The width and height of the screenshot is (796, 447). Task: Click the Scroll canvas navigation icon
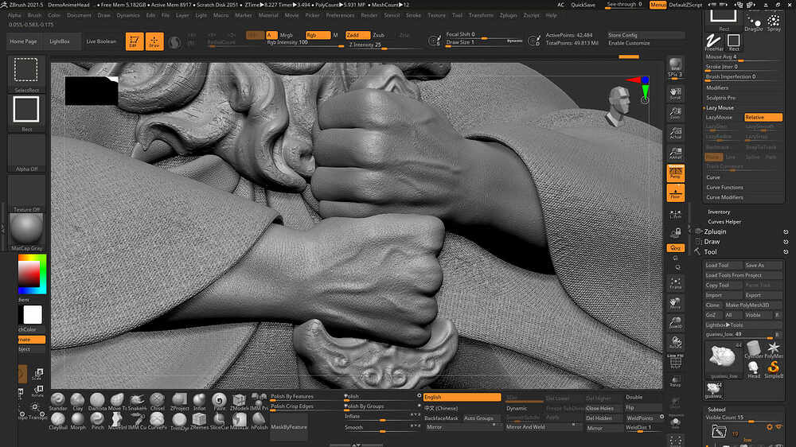tap(675, 93)
